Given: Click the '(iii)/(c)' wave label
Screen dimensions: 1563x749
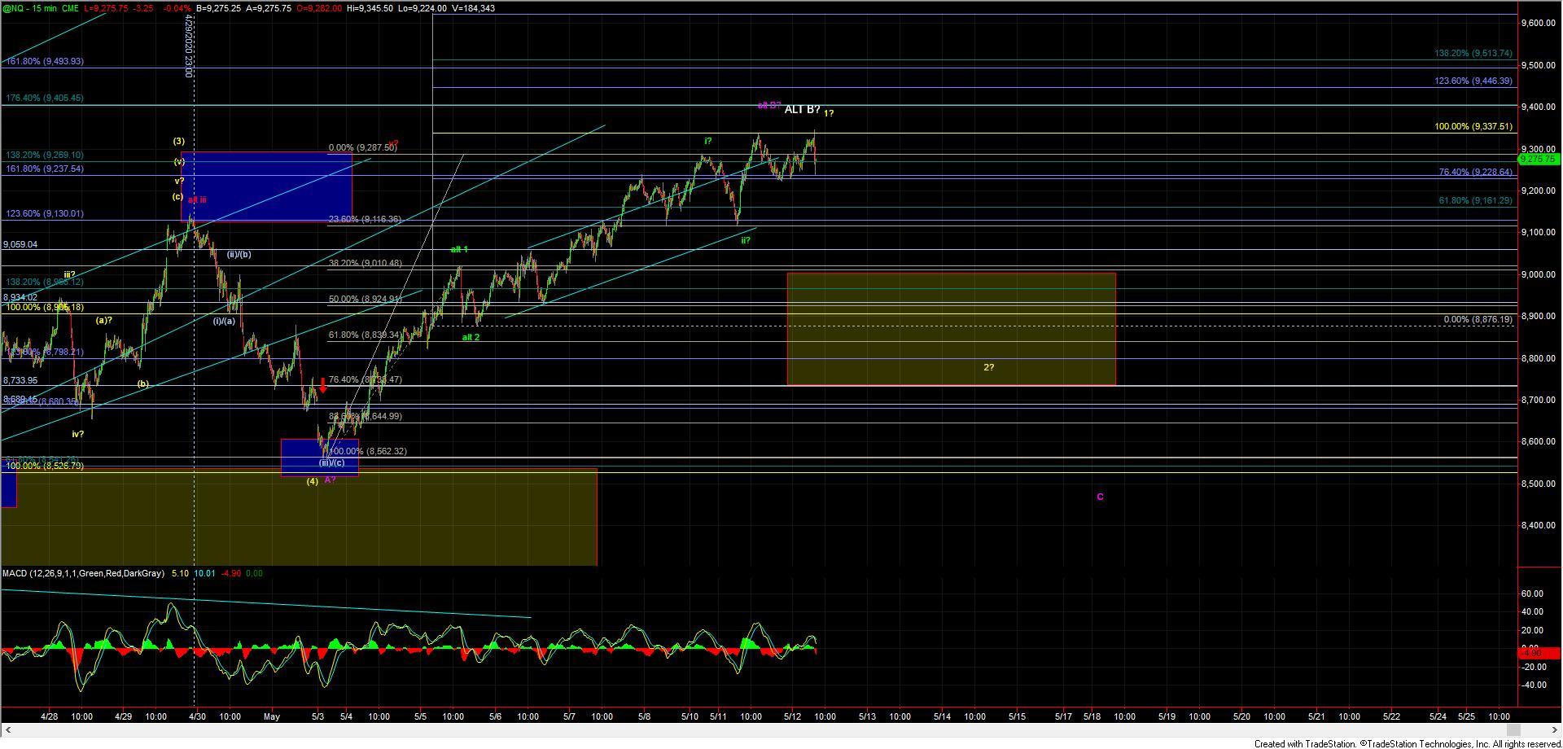Looking at the screenshot, I should (331, 462).
